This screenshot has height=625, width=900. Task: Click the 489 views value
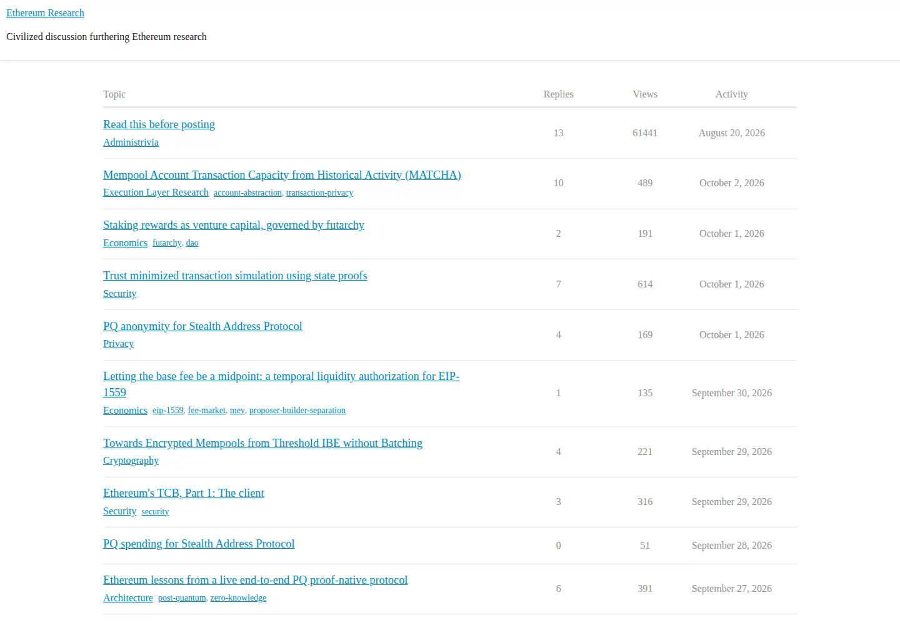pos(645,183)
